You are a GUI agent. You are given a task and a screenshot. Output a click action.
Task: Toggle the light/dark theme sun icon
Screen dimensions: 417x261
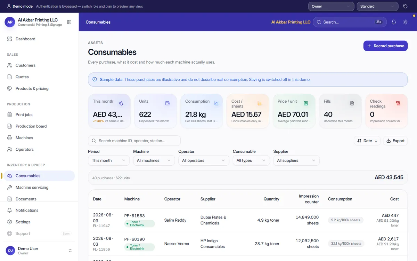point(405,22)
